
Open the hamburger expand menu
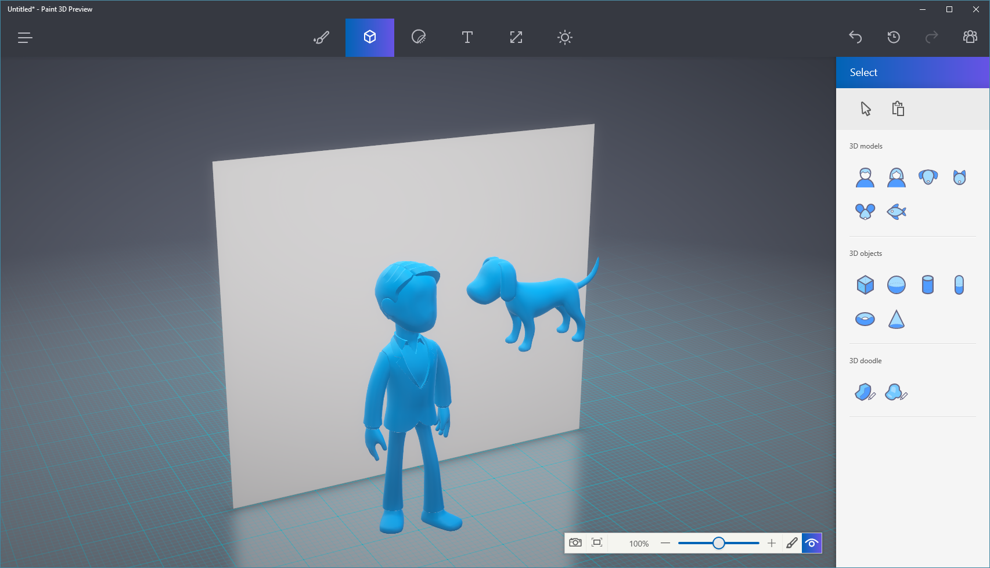point(24,38)
